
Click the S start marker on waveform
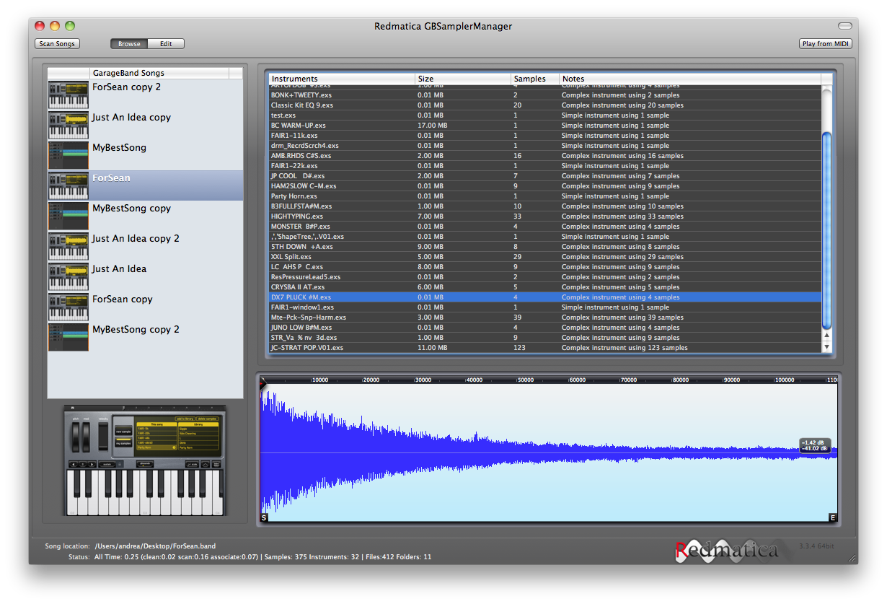tap(264, 517)
